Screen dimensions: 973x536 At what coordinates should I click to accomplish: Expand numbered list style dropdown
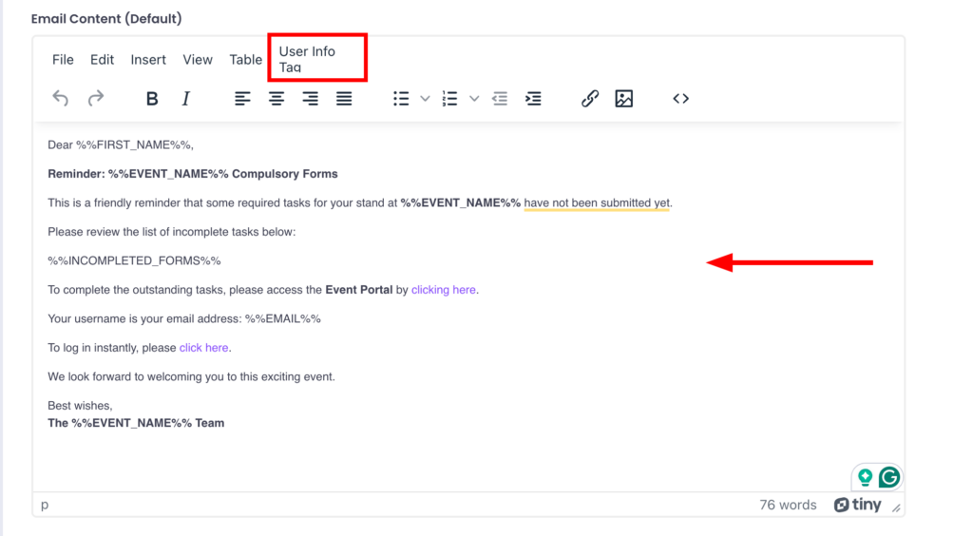pyautogui.click(x=474, y=99)
